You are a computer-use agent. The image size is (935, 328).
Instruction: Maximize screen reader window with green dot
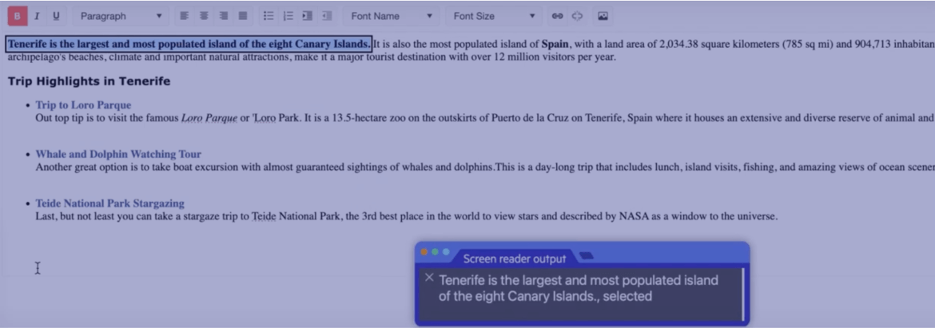[x=446, y=252]
